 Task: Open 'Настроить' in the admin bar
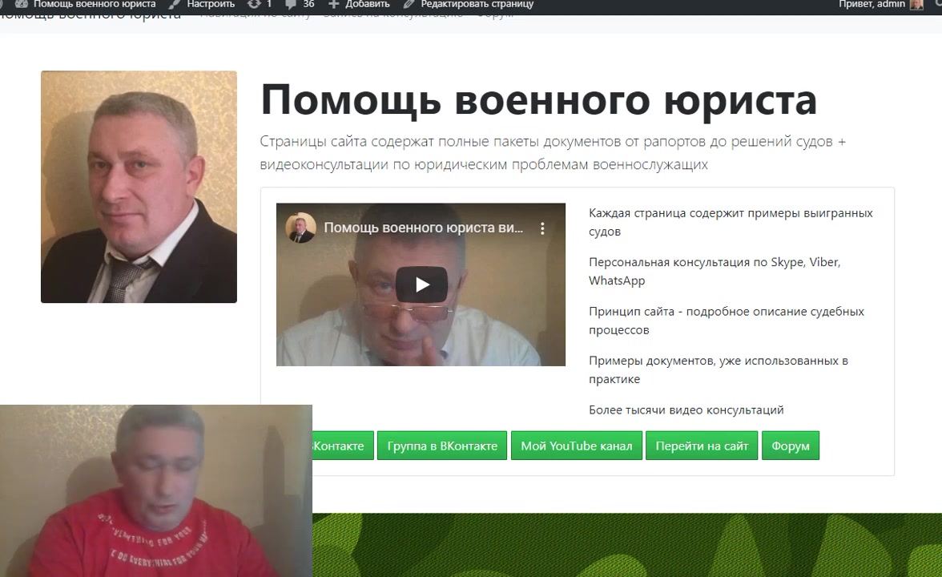(x=210, y=4)
